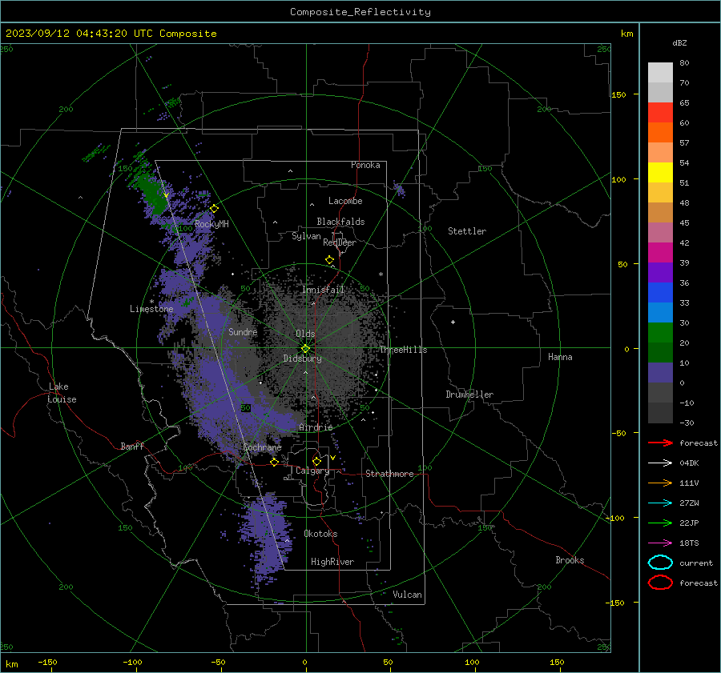Click the white 04DK arrow icon
The width and height of the screenshot is (721, 673).
pos(660,463)
